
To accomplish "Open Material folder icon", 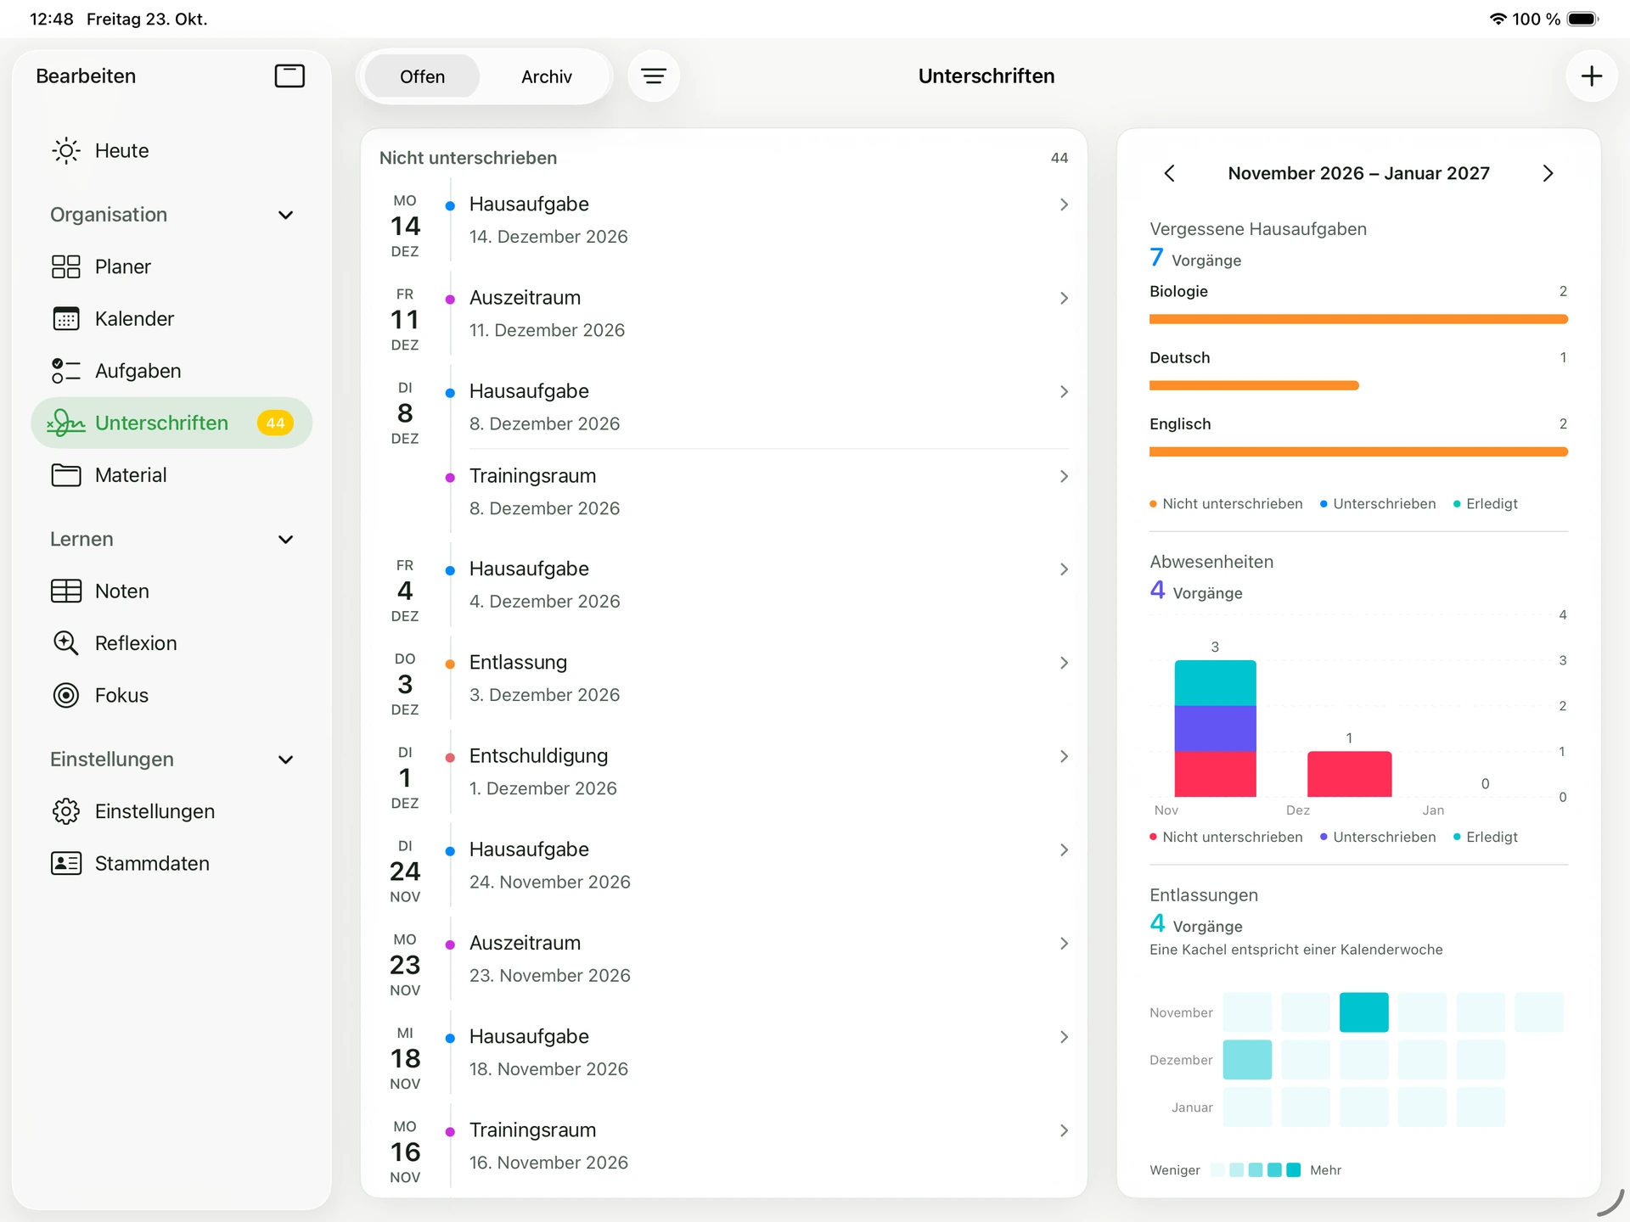I will (66, 475).
